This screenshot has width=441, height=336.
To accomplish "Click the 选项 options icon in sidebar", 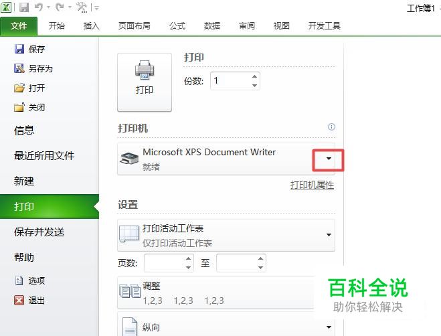I will pyautogui.click(x=19, y=280).
